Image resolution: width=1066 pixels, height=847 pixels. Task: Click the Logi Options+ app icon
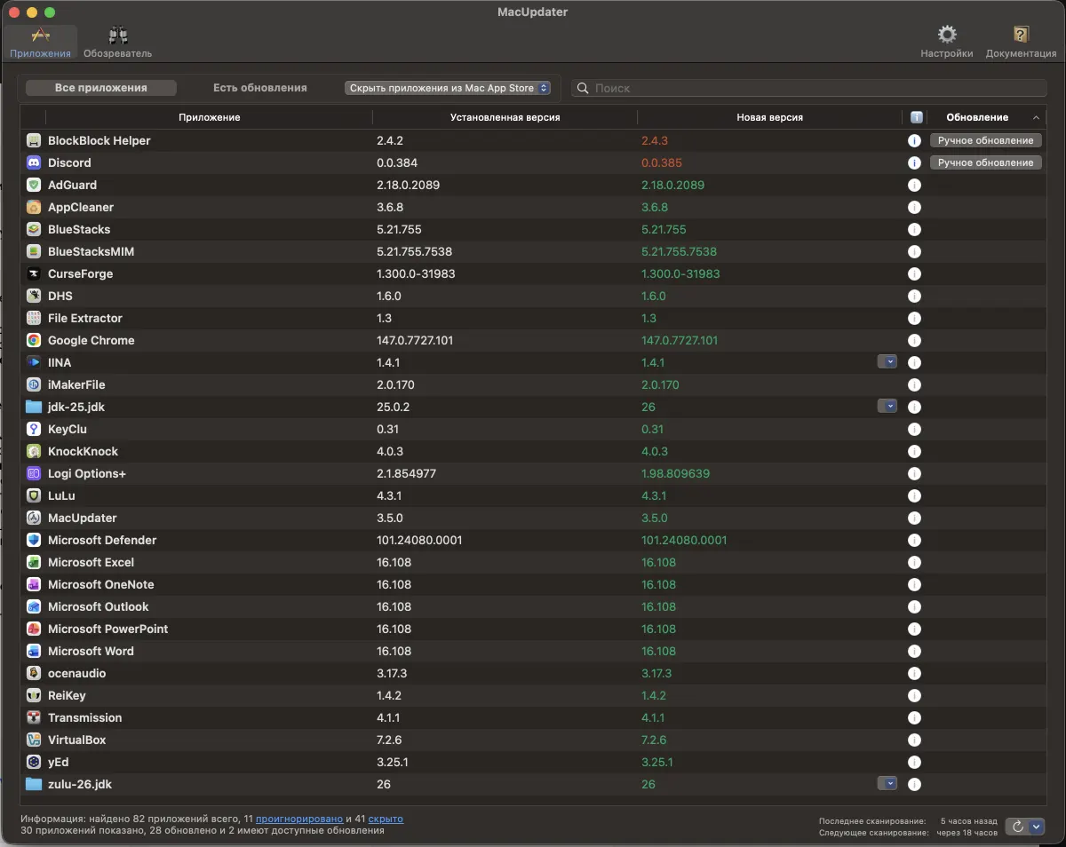(34, 473)
